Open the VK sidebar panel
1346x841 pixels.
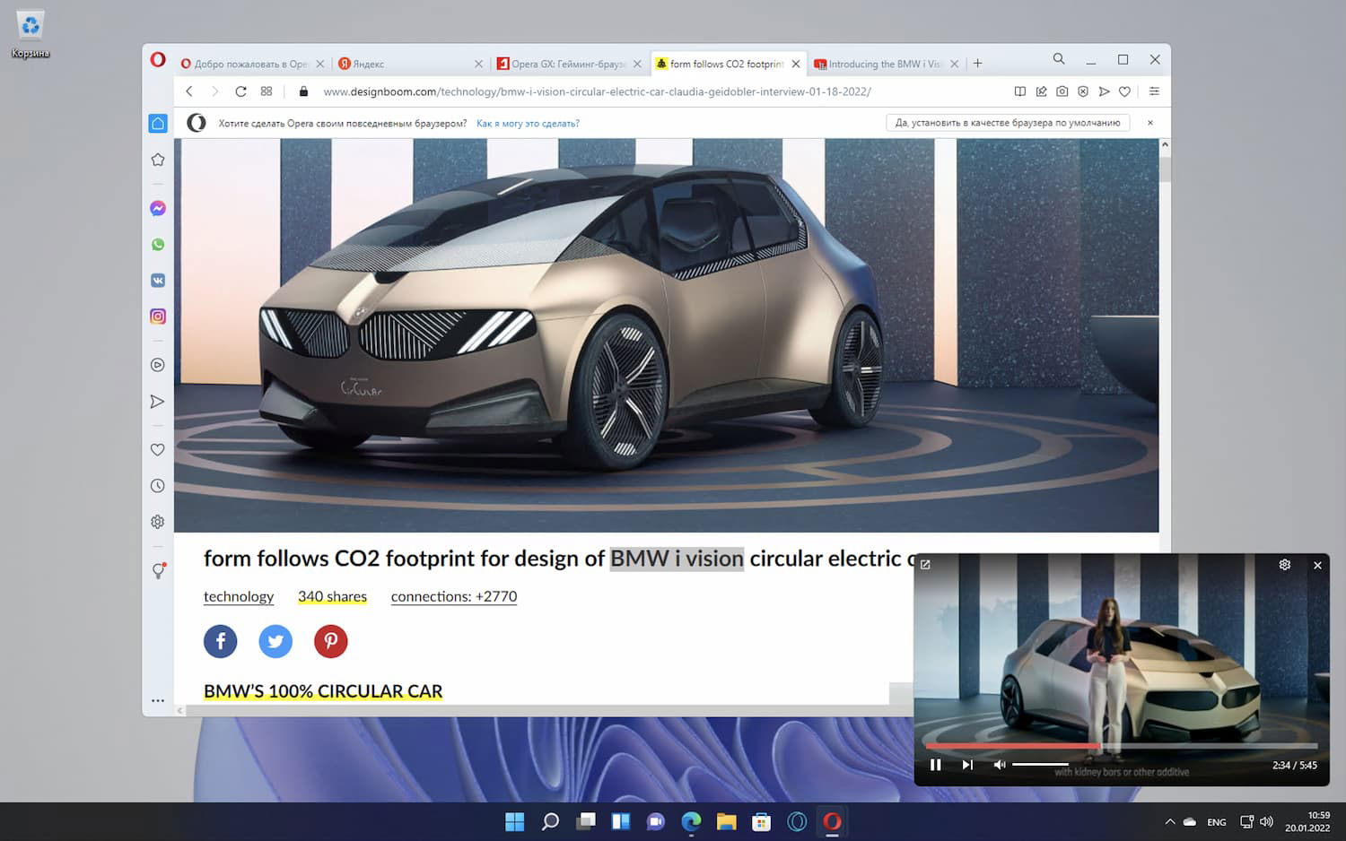click(x=158, y=281)
